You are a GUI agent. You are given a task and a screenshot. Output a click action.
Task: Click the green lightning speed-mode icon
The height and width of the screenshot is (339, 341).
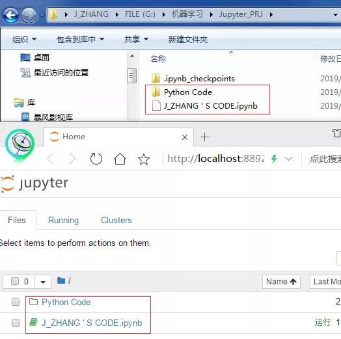pyautogui.click(x=274, y=159)
